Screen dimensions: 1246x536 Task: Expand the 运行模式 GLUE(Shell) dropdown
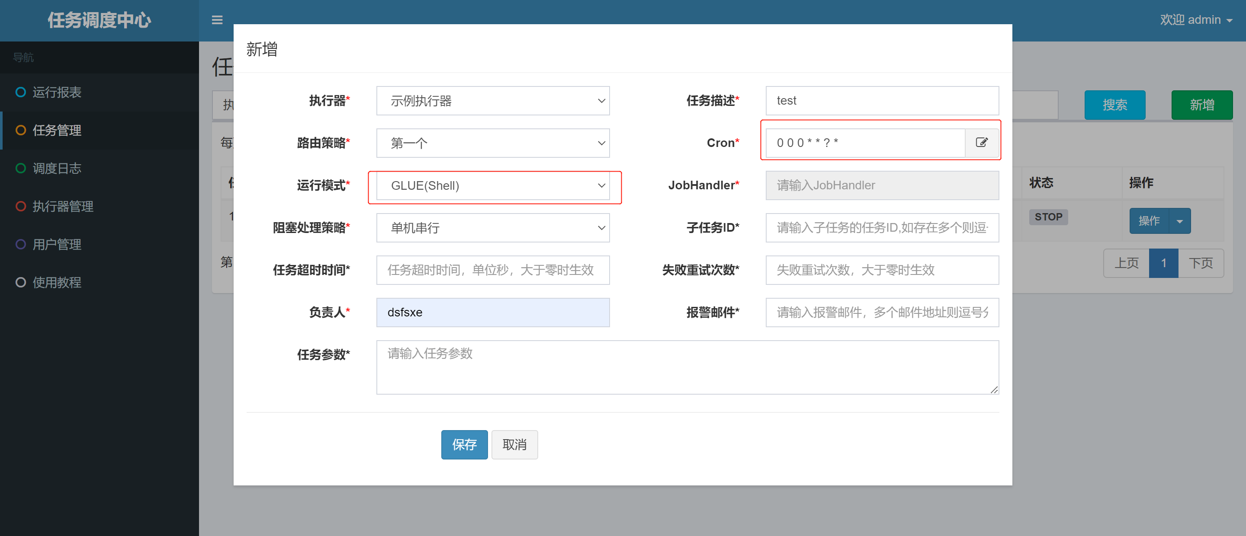[x=492, y=185]
